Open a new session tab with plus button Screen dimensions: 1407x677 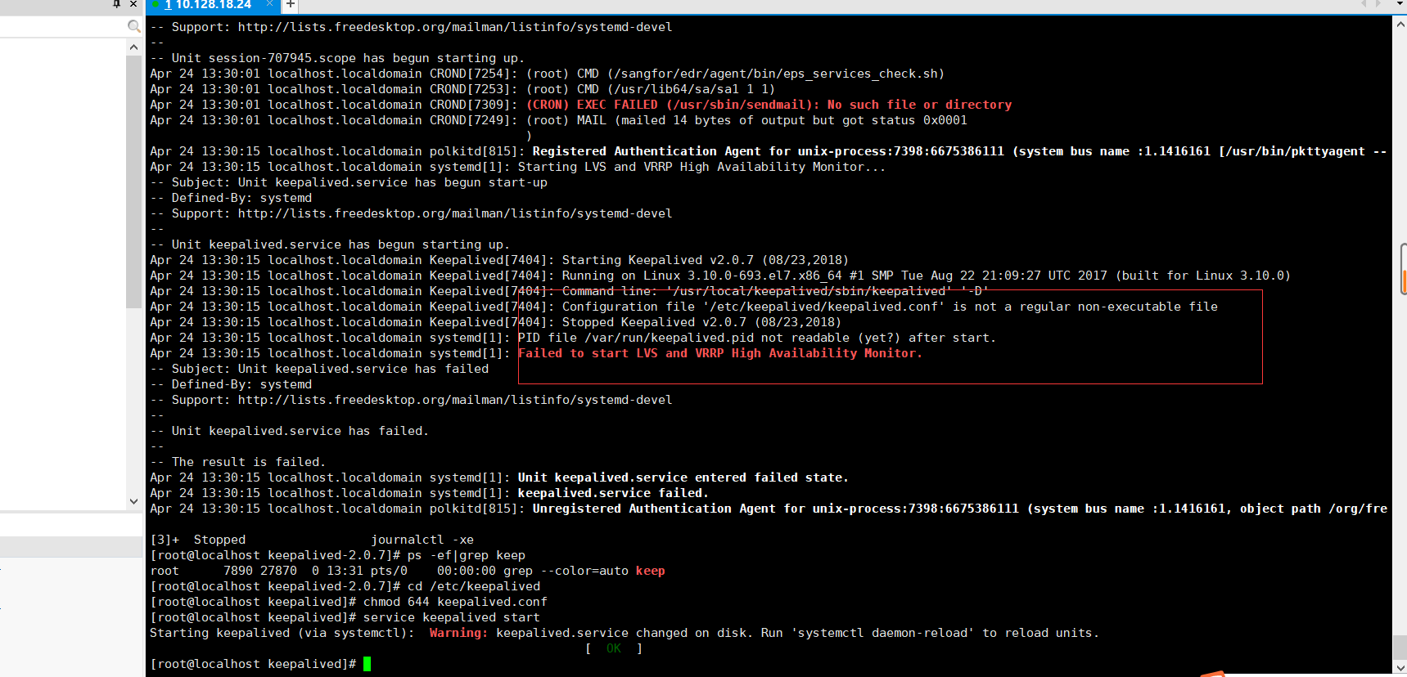[x=290, y=5]
